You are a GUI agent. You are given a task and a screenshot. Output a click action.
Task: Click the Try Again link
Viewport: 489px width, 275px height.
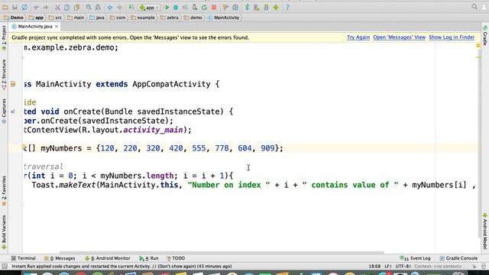click(358, 37)
